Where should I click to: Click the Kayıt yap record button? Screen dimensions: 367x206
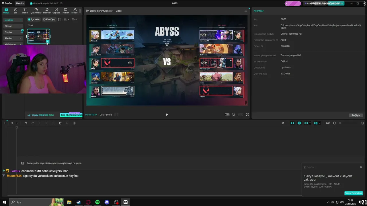pyautogui.click(x=49, y=19)
